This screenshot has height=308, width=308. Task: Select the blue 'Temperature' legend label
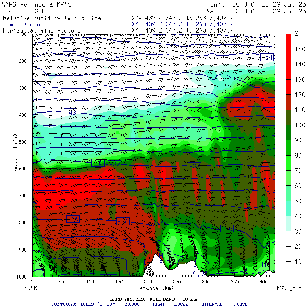22,24
